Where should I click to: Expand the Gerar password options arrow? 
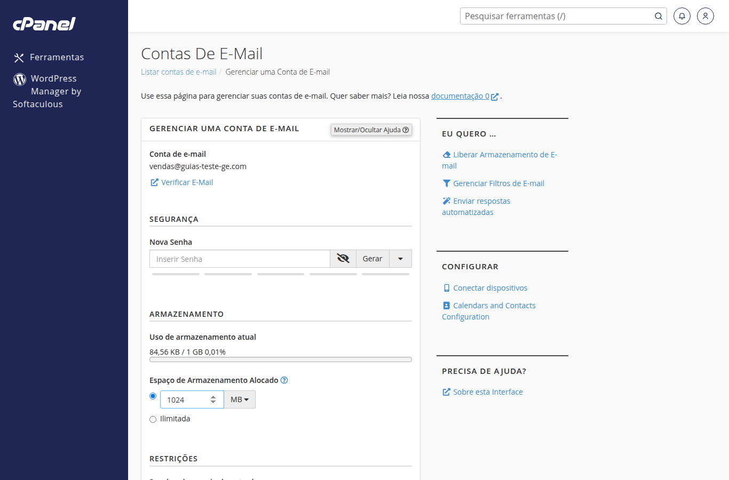click(400, 259)
